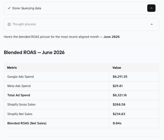The image size is (164, 140).
Task: Collapse the Querying data panel with black chevron button
Action: point(151,8)
